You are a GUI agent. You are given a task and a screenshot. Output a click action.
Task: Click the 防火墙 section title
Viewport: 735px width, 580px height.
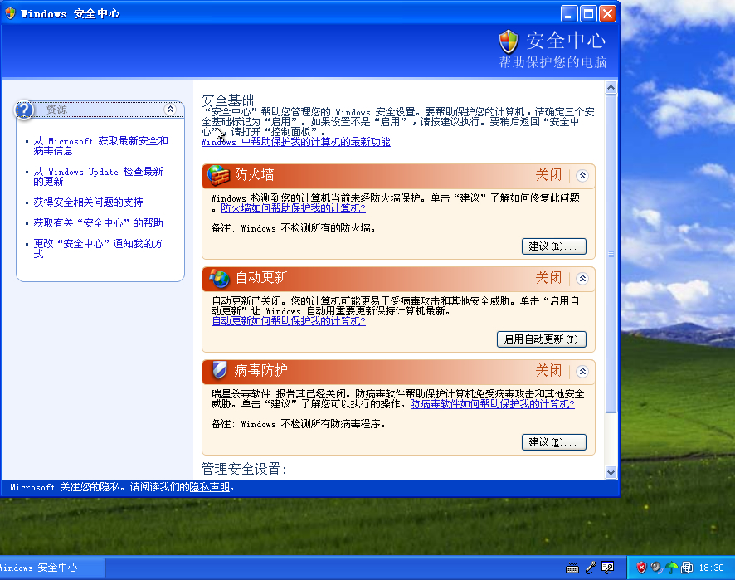254,175
